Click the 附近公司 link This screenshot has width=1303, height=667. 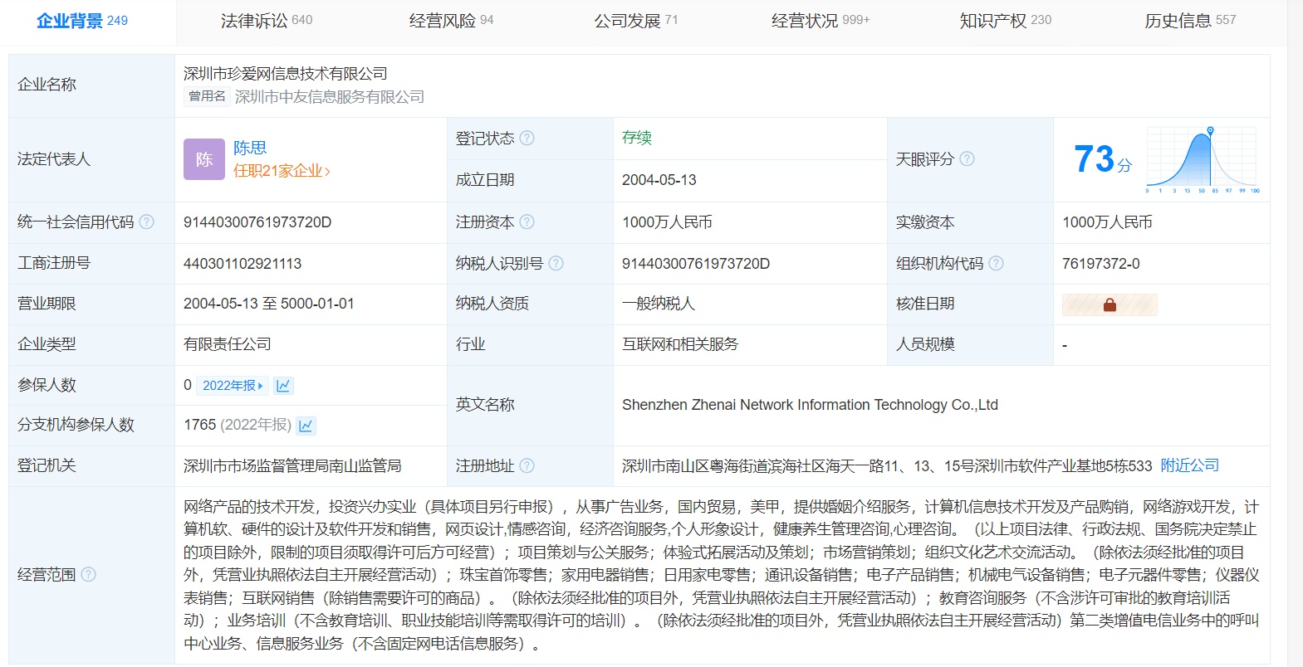1189,465
